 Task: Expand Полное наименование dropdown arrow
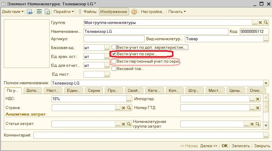266,83
